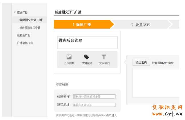Click the 微淘后台管理 title text box
Screen dimensions: 185x120
click(87, 42)
